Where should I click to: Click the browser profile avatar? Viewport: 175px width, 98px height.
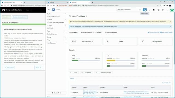[x=170, y=5]
